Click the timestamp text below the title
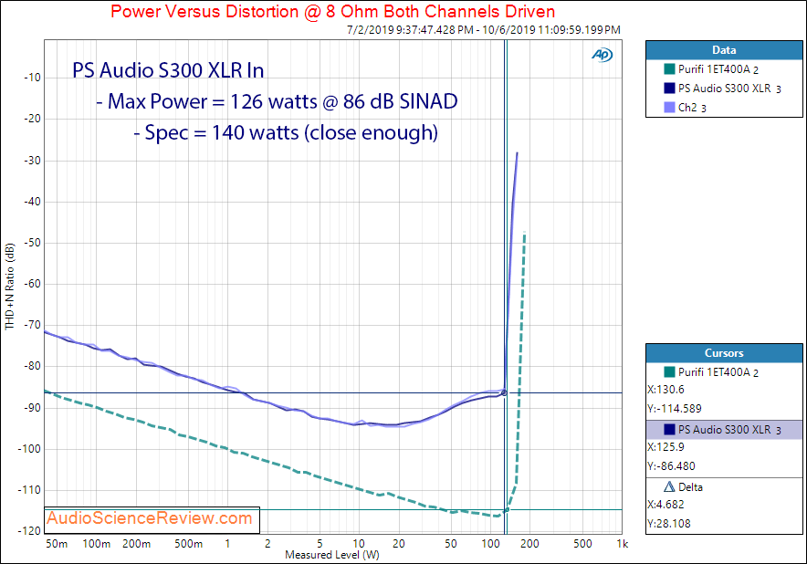The width and height of the screenshot is (807, 564). pos(483,30)
